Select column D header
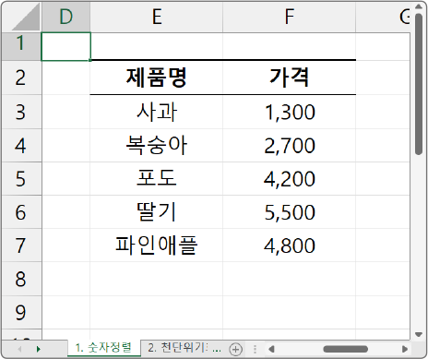The width and height of the screenshot is (428, 359). coord(65,17)
